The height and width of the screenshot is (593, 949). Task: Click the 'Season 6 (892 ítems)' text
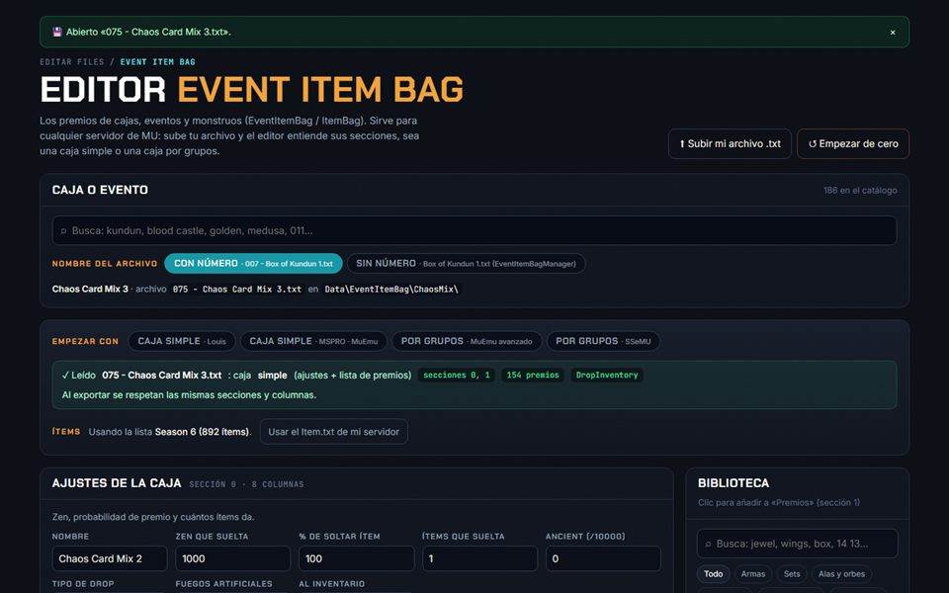202,432
